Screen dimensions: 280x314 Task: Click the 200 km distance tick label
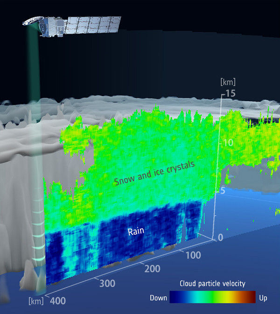coord(153,269)
